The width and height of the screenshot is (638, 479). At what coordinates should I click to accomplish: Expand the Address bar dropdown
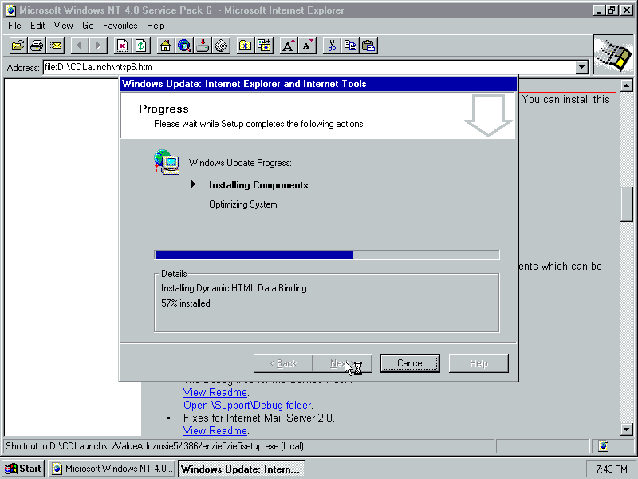[x=582, y=68]
